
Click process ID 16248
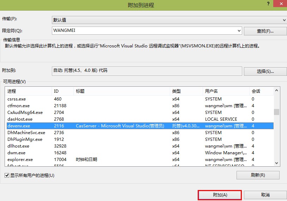(x=60, y=153)
